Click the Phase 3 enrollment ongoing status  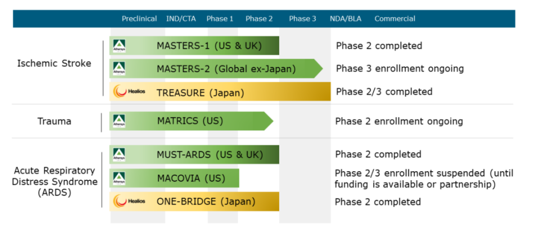click(x=400, y=69)
